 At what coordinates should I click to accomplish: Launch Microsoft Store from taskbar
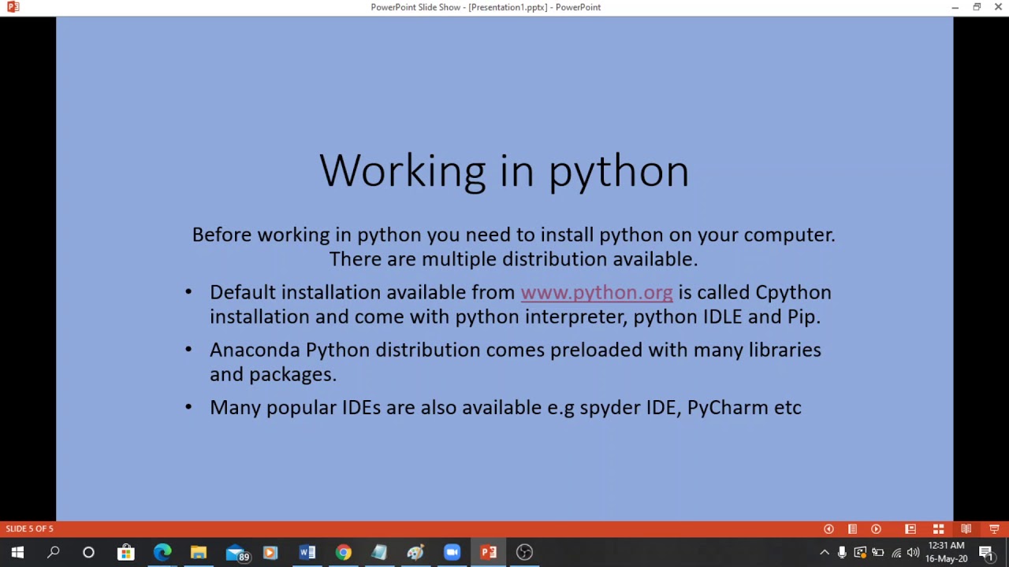tap(125, 552)
